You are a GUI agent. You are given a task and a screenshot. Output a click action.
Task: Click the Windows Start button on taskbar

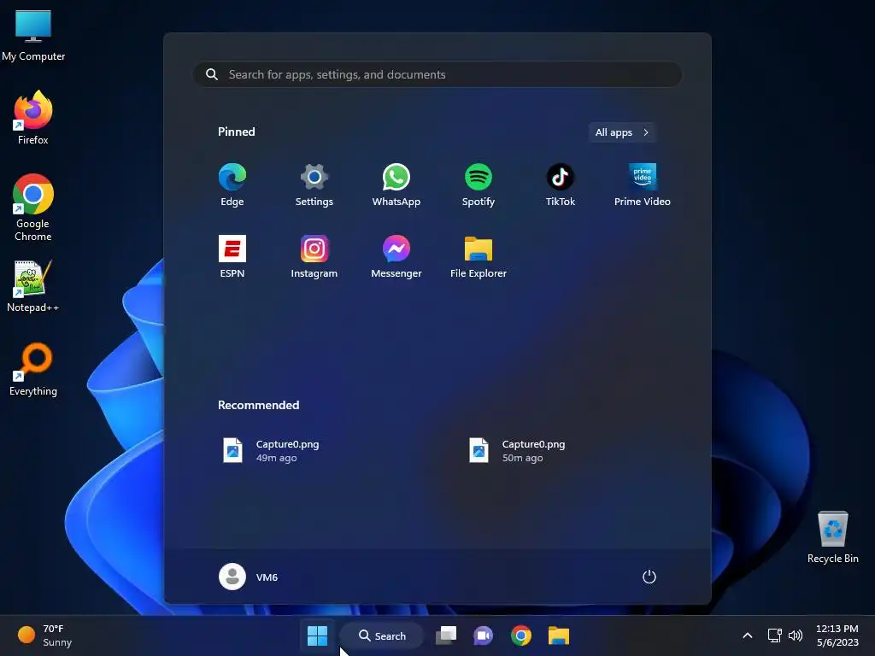318,635
